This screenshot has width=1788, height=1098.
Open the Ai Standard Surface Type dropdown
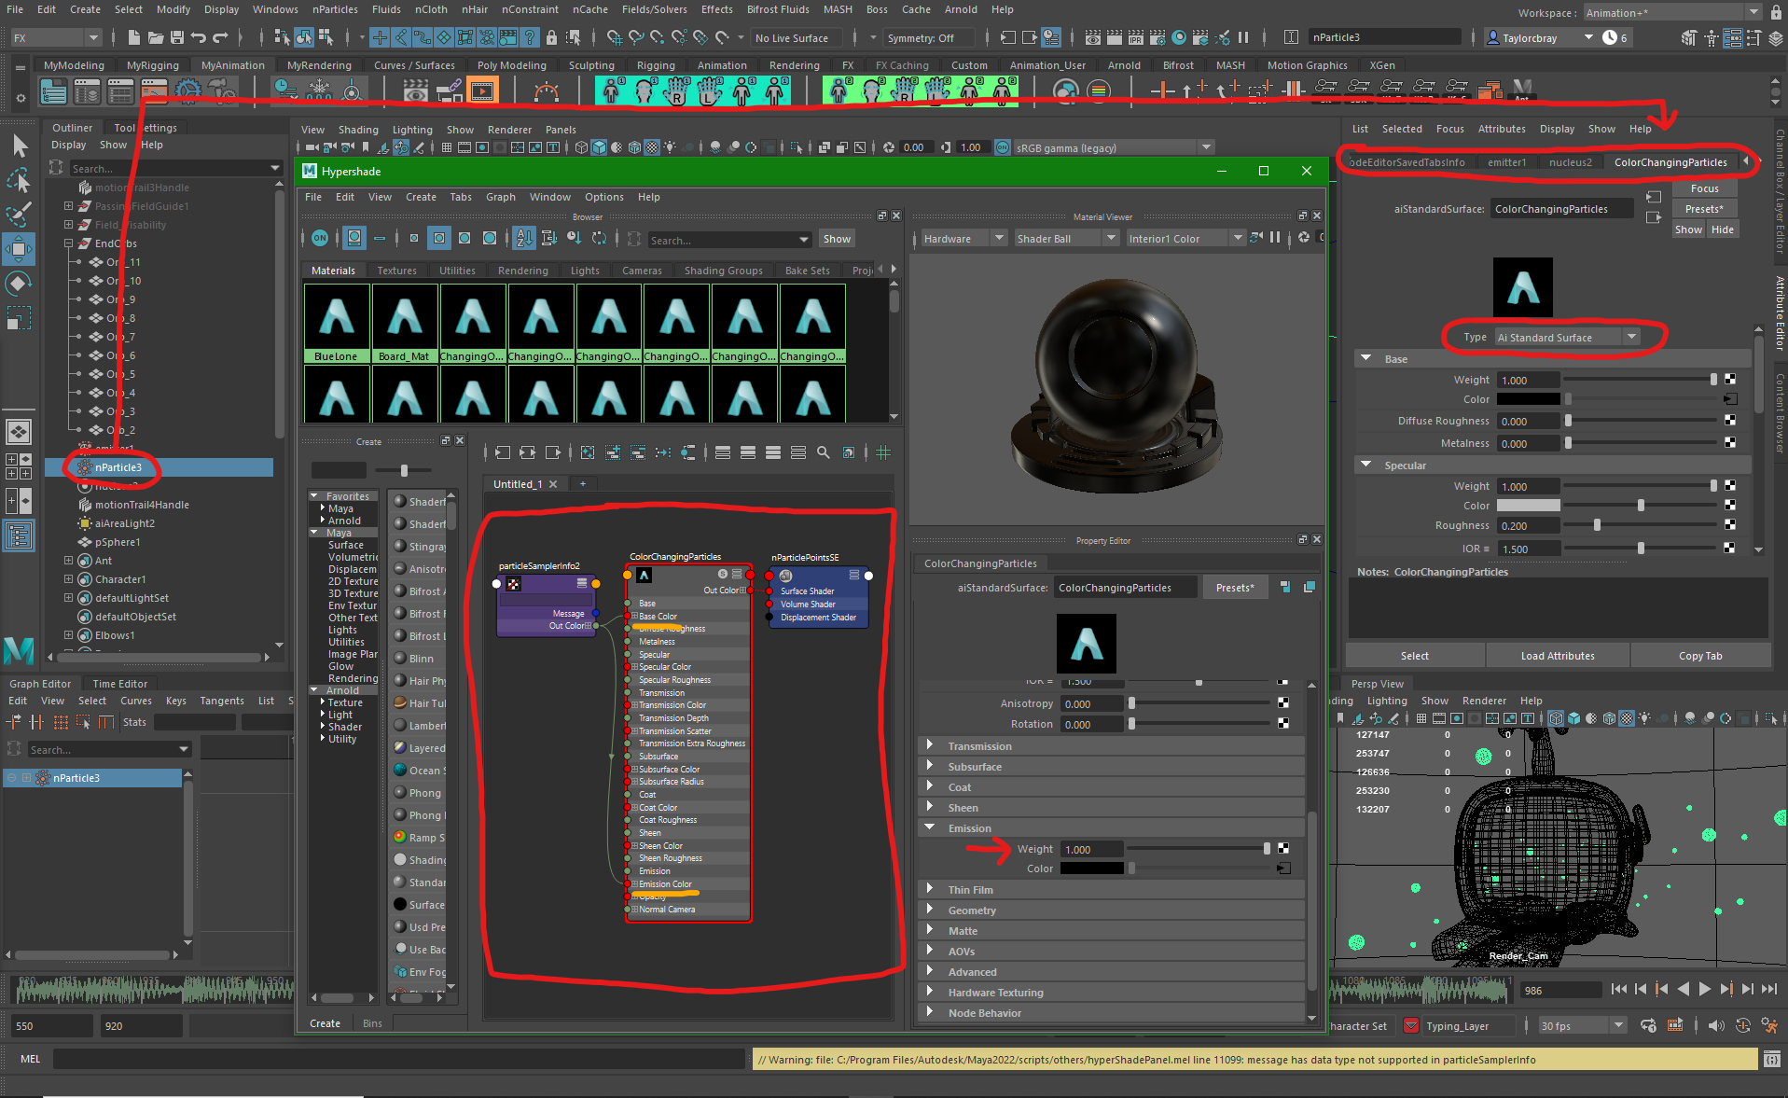click(x=1632, y=337)
